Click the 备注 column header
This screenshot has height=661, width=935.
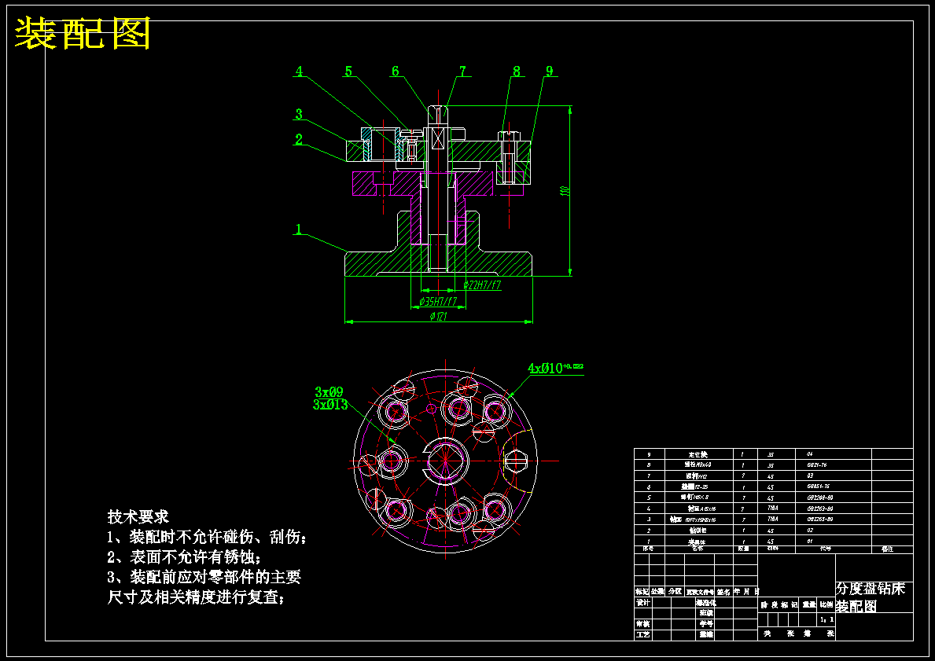(887, 549)
